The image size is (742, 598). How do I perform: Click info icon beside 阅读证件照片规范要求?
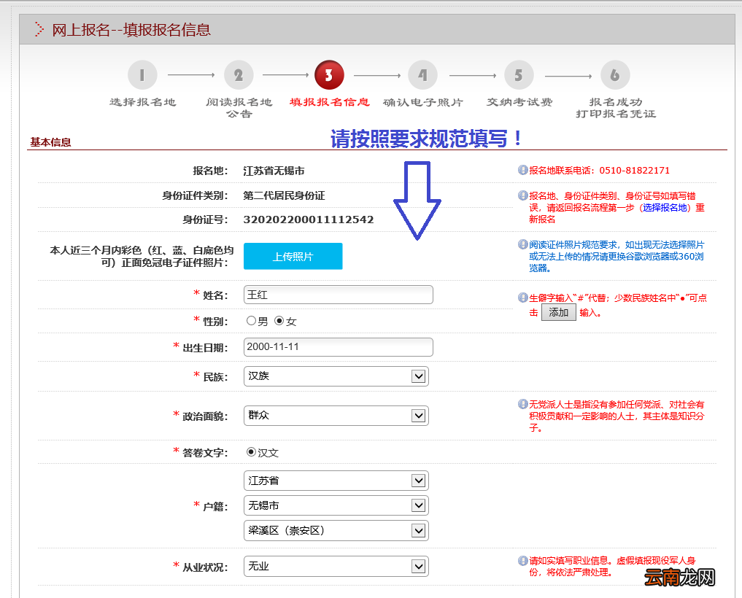click(522, 244)
